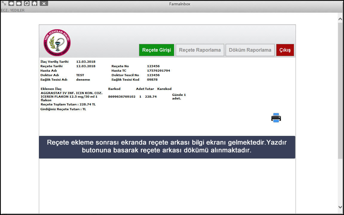Click the Doktor Adı value TEST

point(80,75)
